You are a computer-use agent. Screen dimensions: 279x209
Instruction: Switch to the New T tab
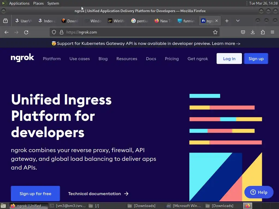pos(163,21)
